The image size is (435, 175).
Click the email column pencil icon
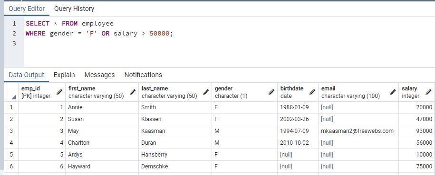click(x=393, y=92)
